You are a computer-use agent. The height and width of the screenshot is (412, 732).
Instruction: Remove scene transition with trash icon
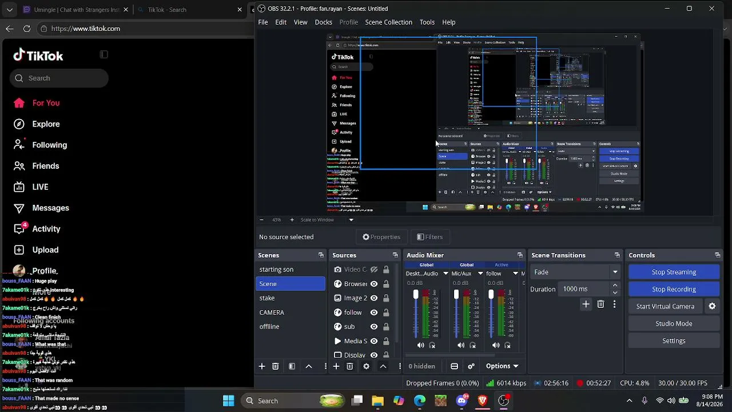click(x=600, y=304)
